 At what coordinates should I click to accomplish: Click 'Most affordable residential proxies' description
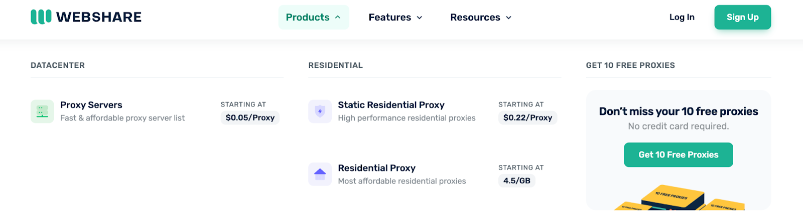(402, 181)
